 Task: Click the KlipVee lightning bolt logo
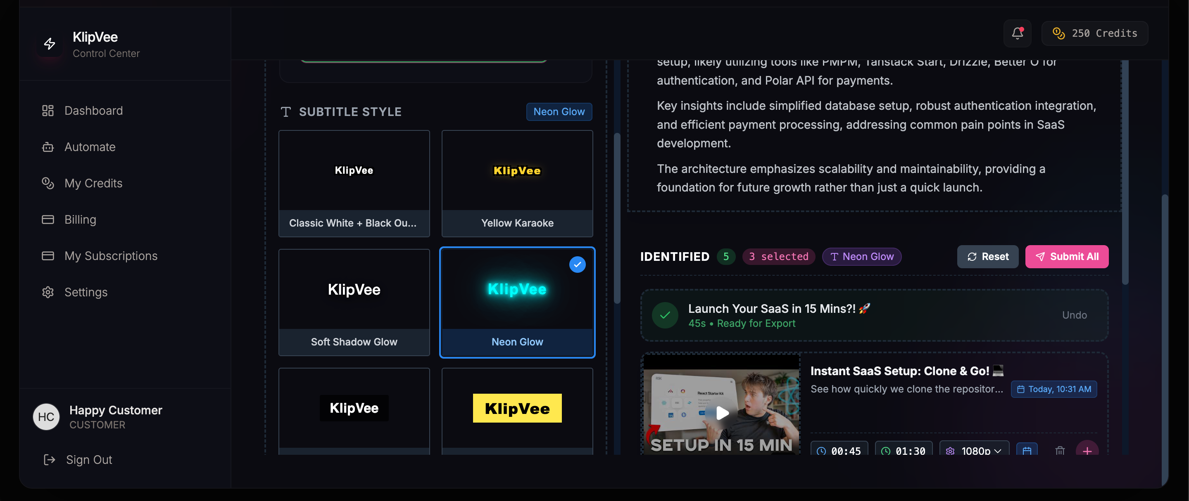tap(50, 44)
